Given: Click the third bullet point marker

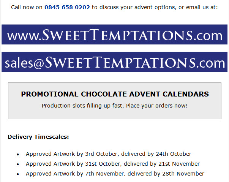Looking at the screenshot, I should coord(18,174).
